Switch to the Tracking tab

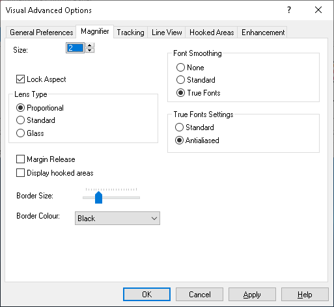130,33
